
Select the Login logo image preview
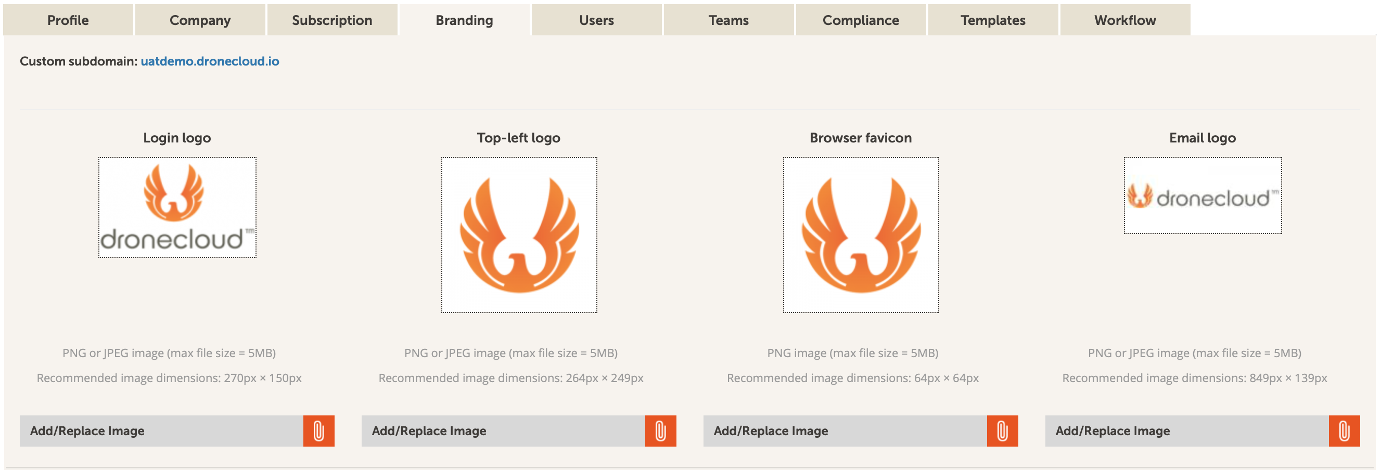(177, 207)
